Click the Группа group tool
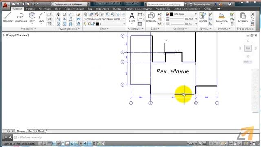Image resolution: width=261 pixels, height=147 pixels. [203, 17]
